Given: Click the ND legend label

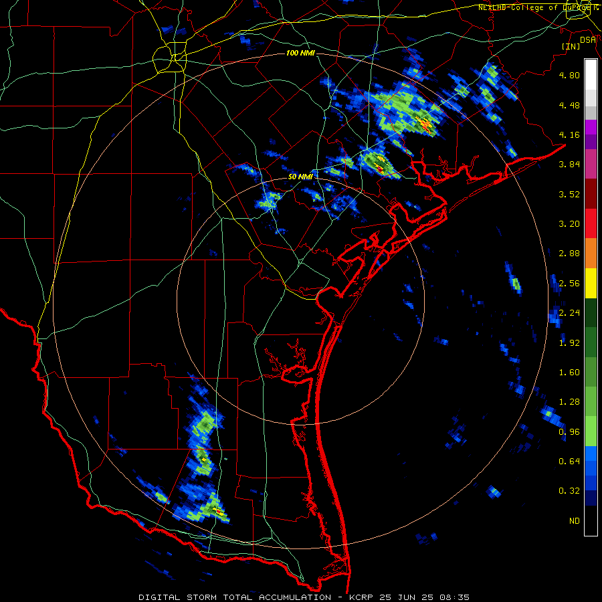Looking at the screenshot, I should point(575,521).
